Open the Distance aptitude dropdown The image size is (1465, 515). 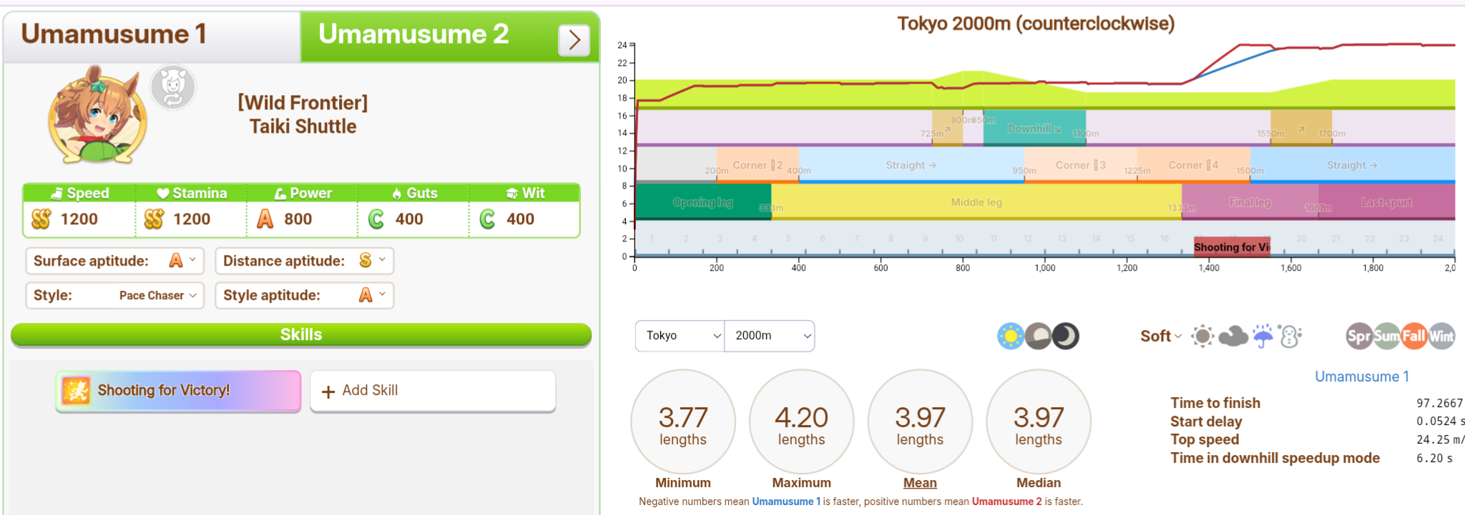click(305, 261)
